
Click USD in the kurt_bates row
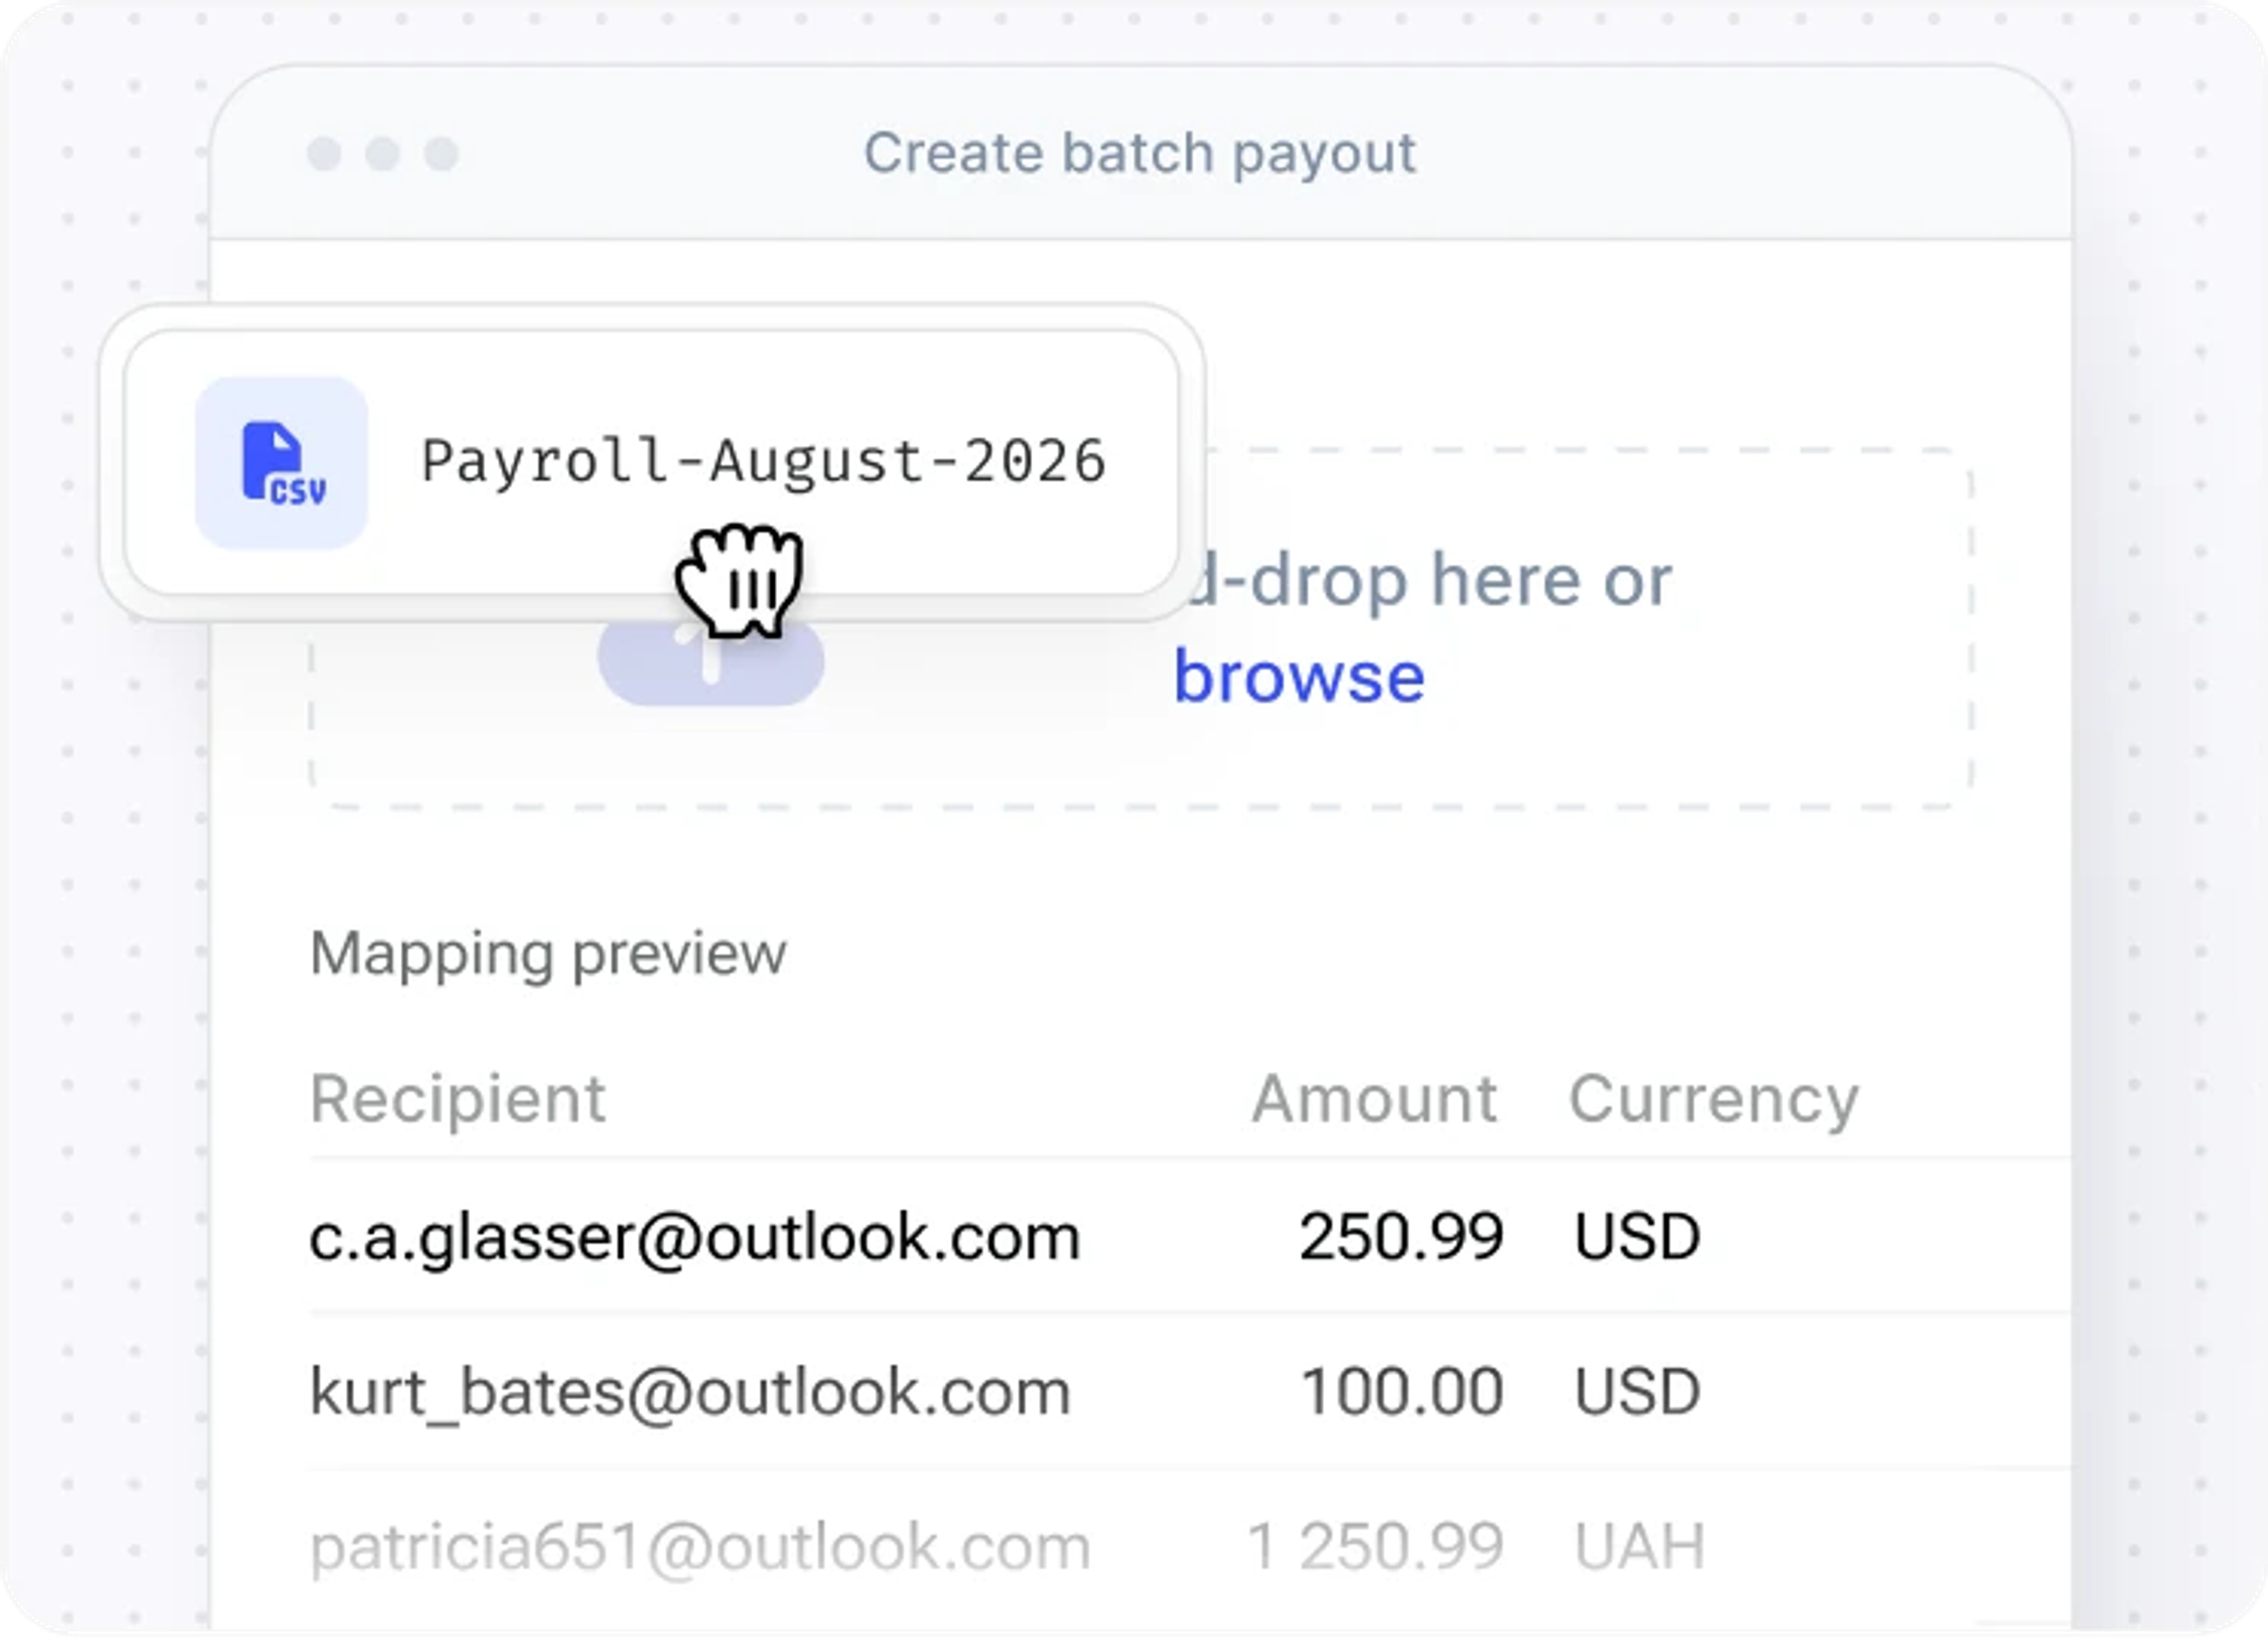1638,1391
